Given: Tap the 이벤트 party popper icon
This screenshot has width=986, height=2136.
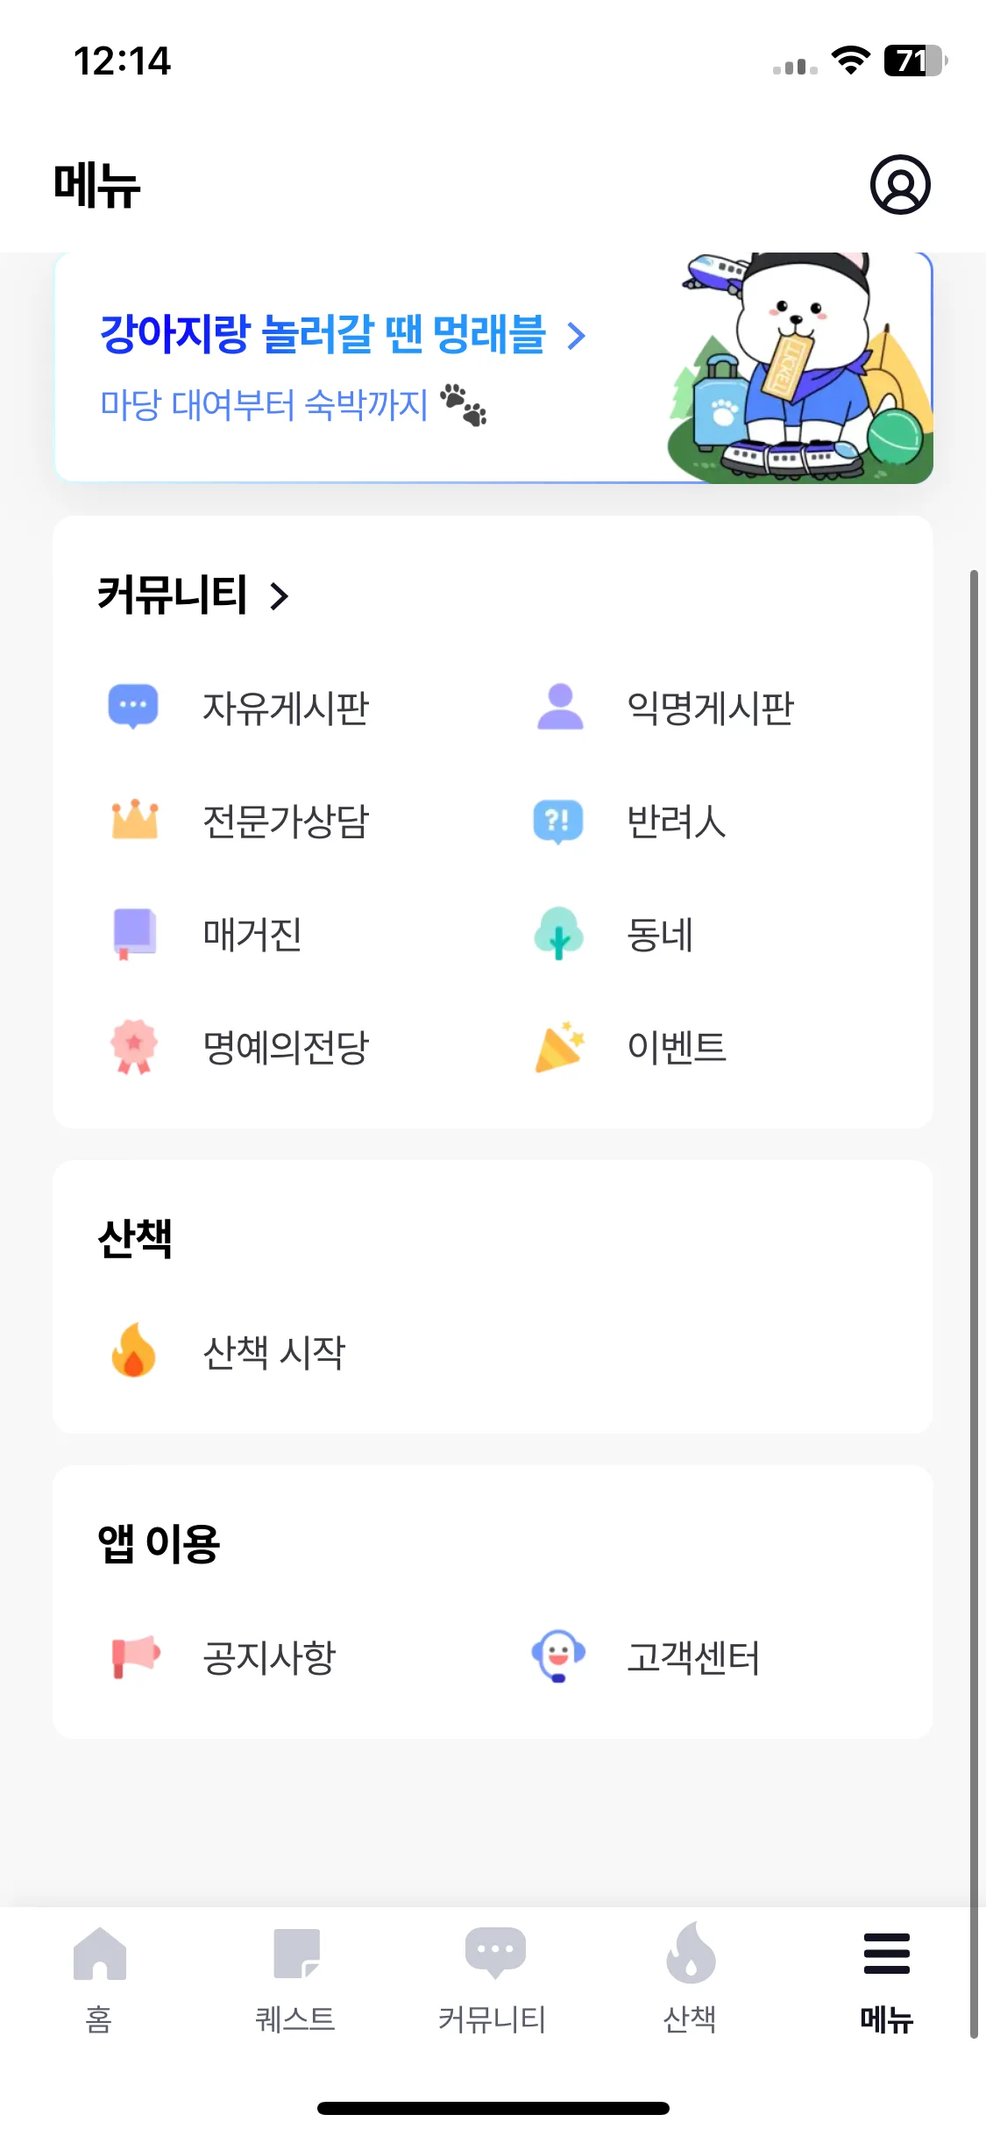Looking at the screenshot, I should click(560, 1046).
